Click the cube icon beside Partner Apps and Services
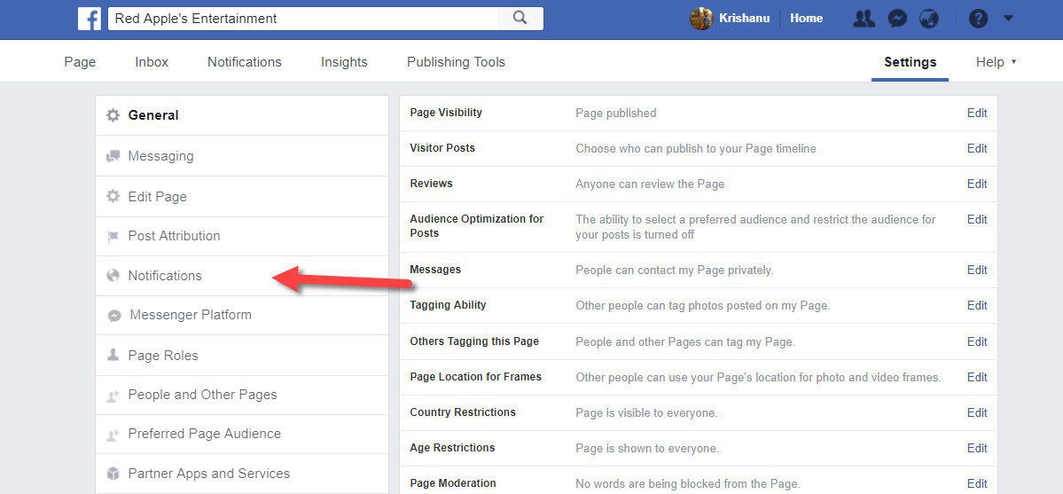Viewport: 1063px width, 494px height. [113, 474]
